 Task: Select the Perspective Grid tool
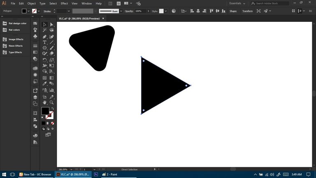click(x=51, y=71)
